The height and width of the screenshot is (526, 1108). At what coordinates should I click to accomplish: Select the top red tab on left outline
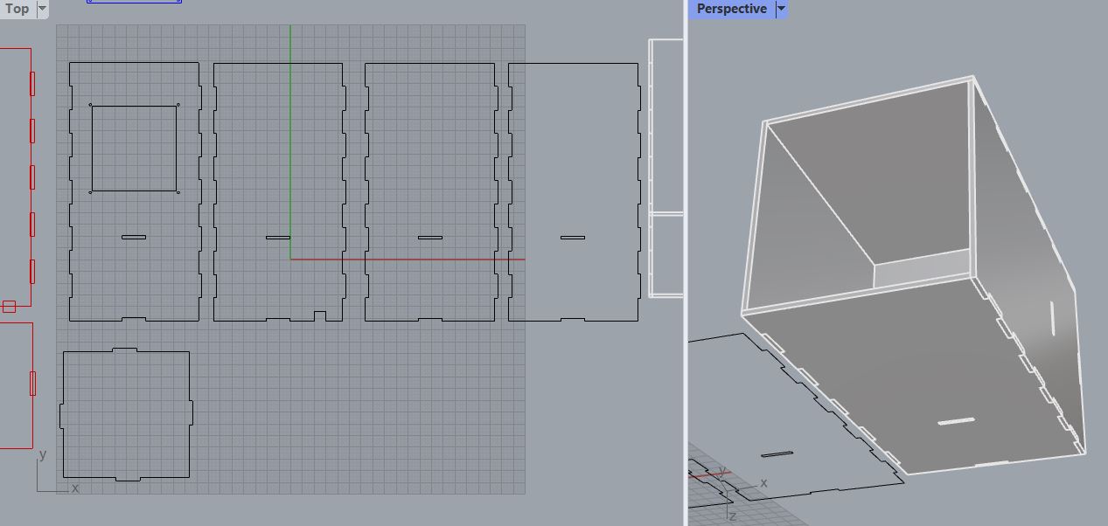tap(32, 83)
